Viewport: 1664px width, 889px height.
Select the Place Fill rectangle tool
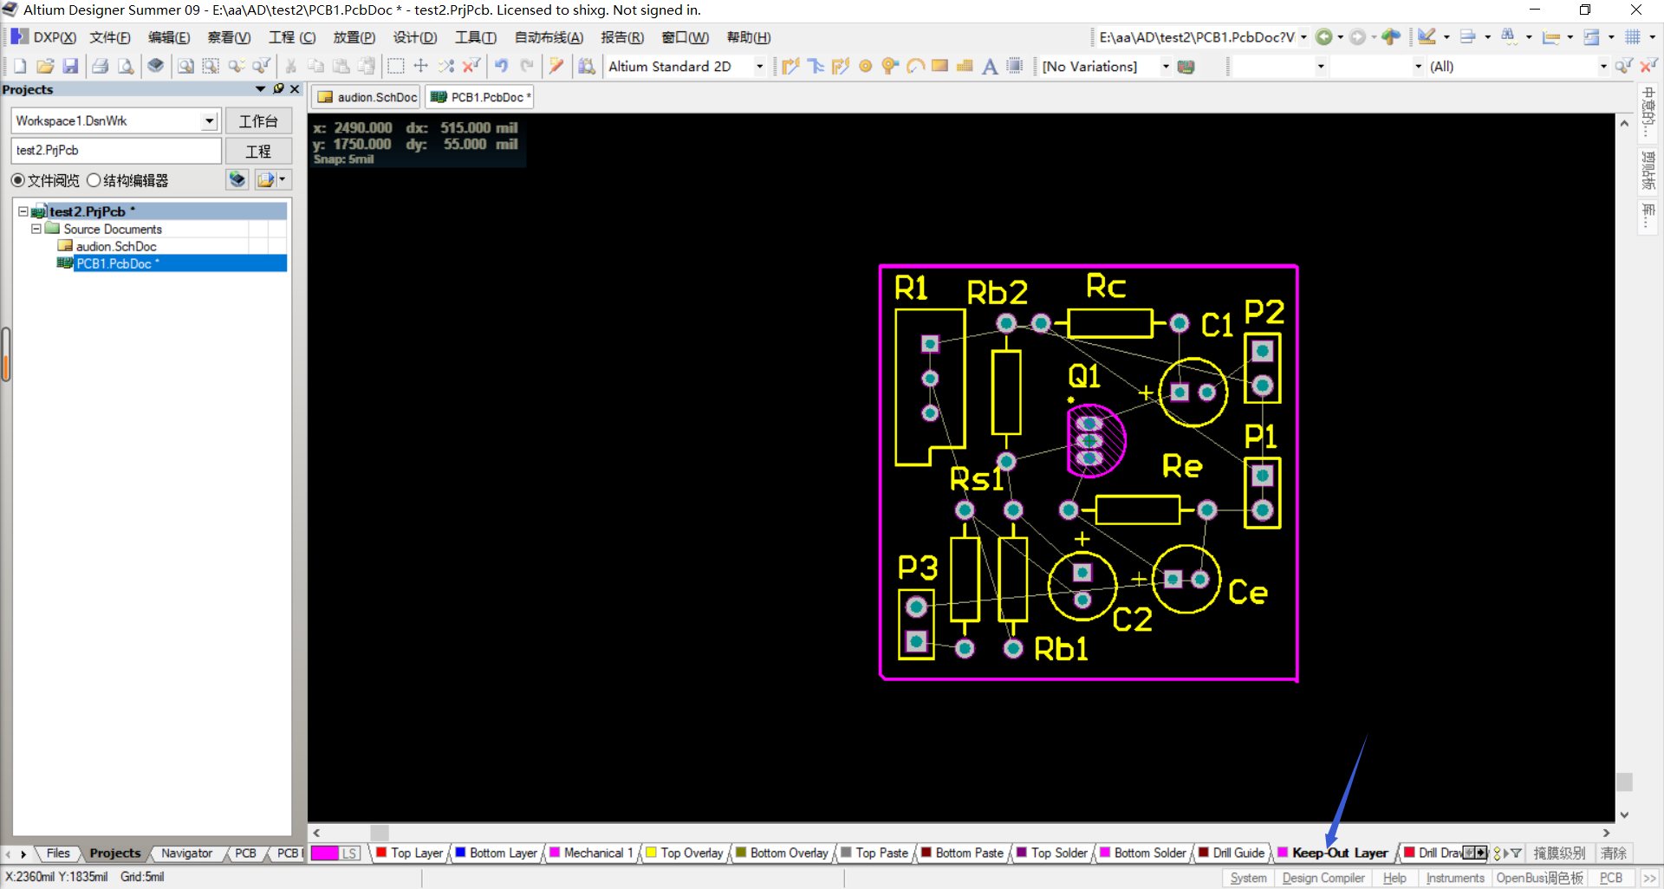pos(939,66)
